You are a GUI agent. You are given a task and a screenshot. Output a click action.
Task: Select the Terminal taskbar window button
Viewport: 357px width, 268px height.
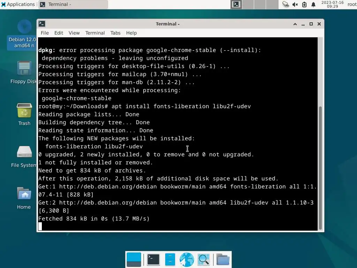click(x=73, y=4)
